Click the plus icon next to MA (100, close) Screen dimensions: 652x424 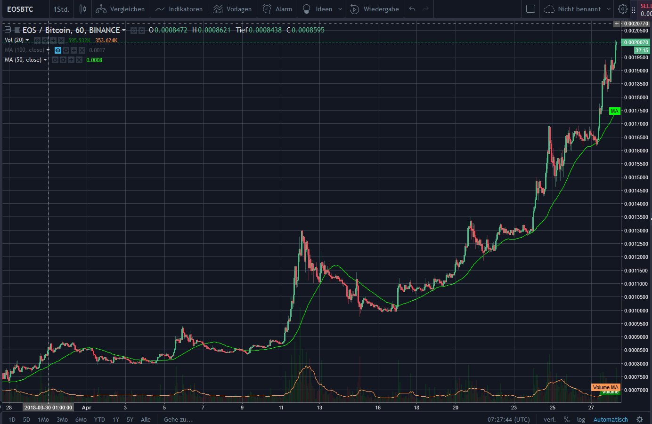74,50
